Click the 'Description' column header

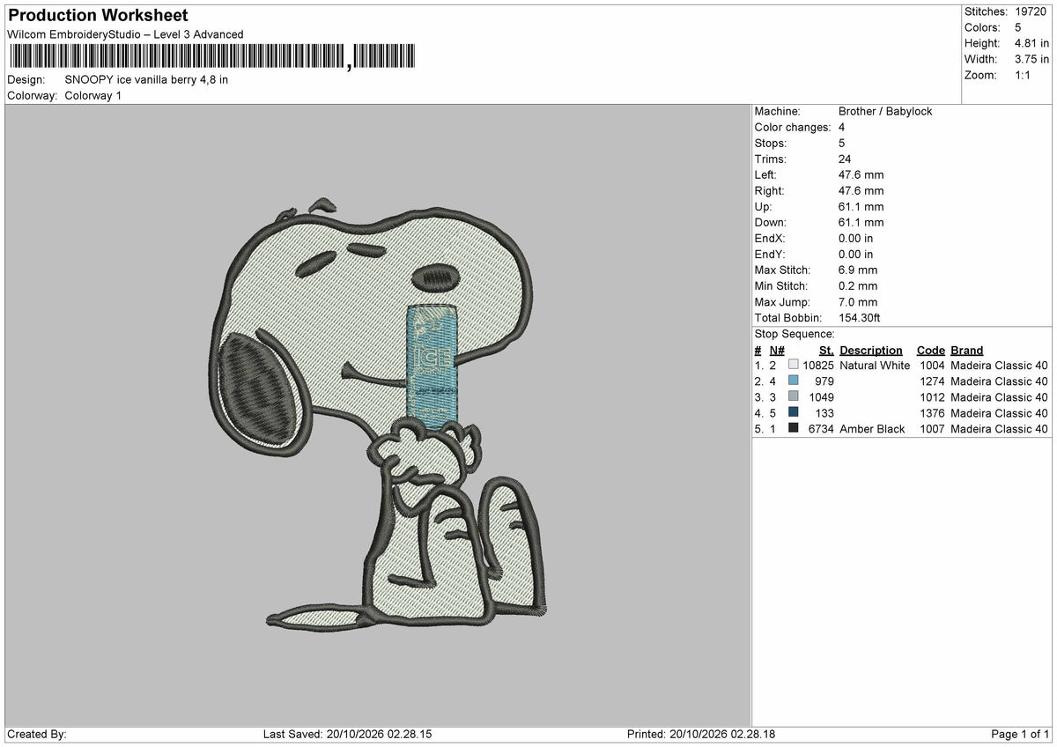point(871,350)
